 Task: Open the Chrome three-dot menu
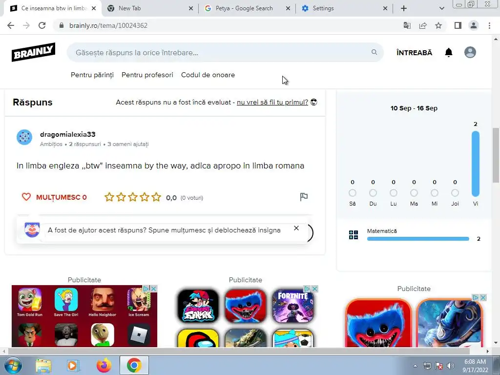coord(489,25)
